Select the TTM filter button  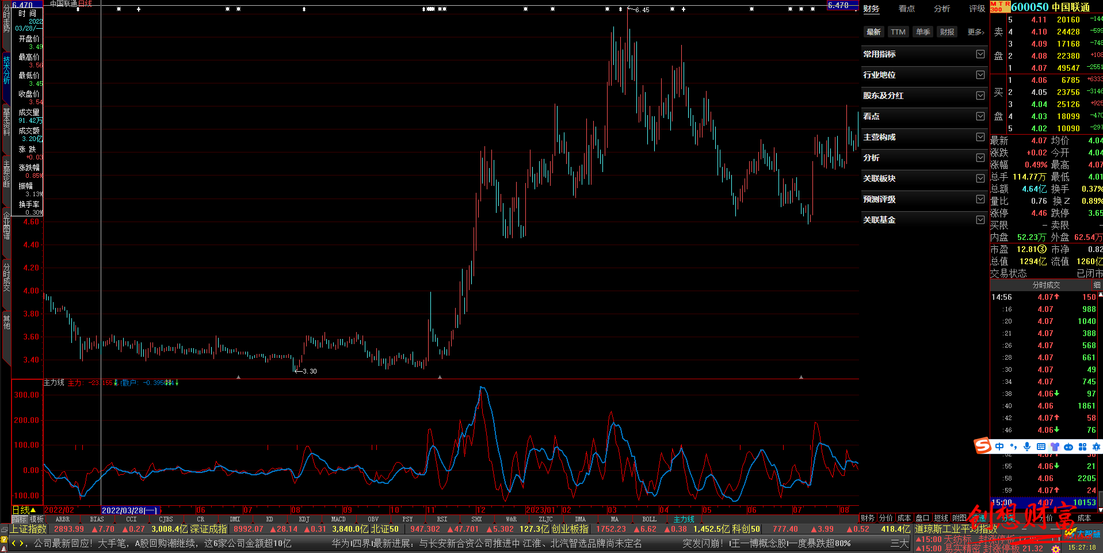pos(898,32)
